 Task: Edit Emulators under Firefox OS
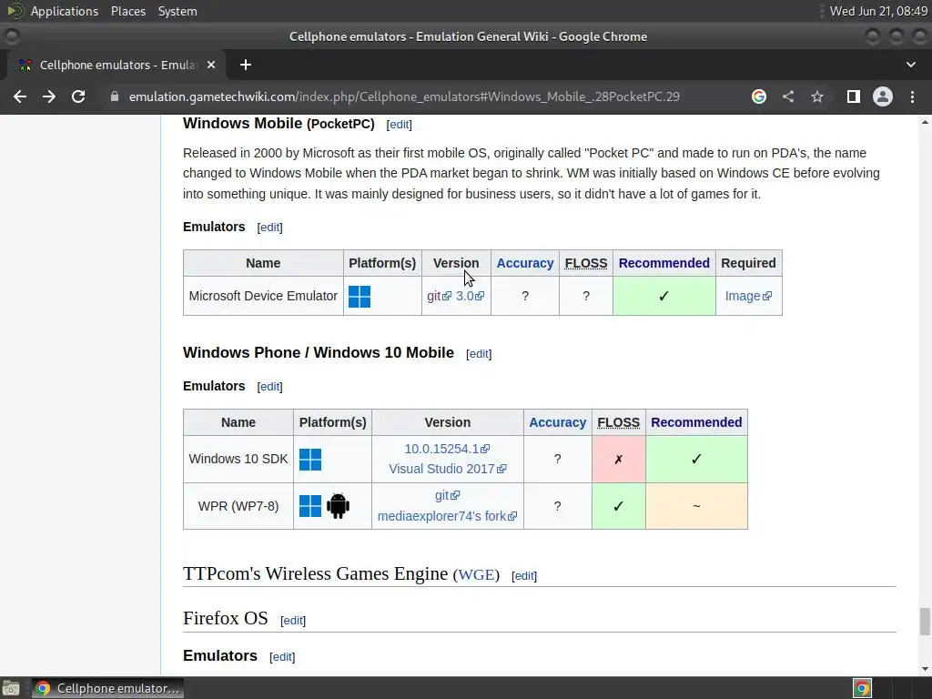[x=282, y=657]
